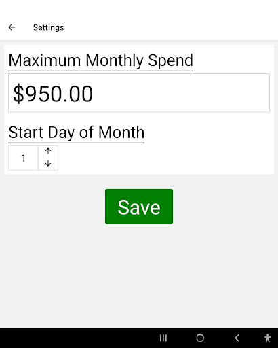This screenshot has width=278, height=348.
Task: Place cursor on the $950.00 amount text
Action: point(53,94)
